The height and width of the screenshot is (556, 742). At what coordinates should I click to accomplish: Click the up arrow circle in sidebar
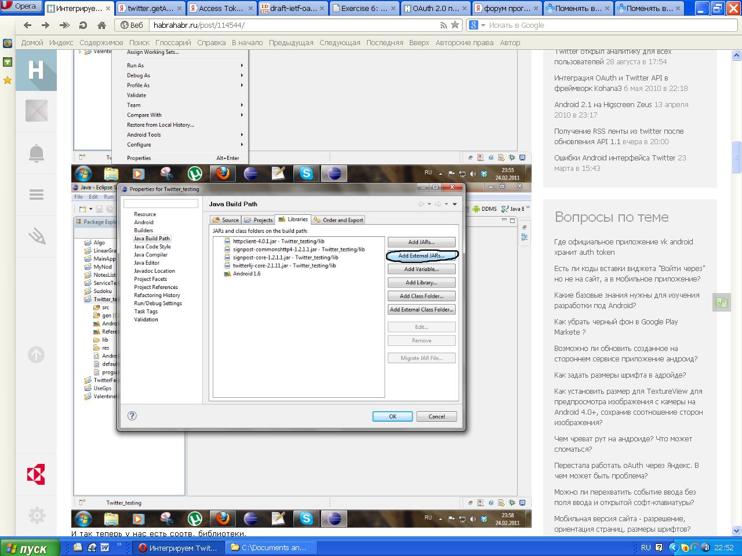coord(36,354)
